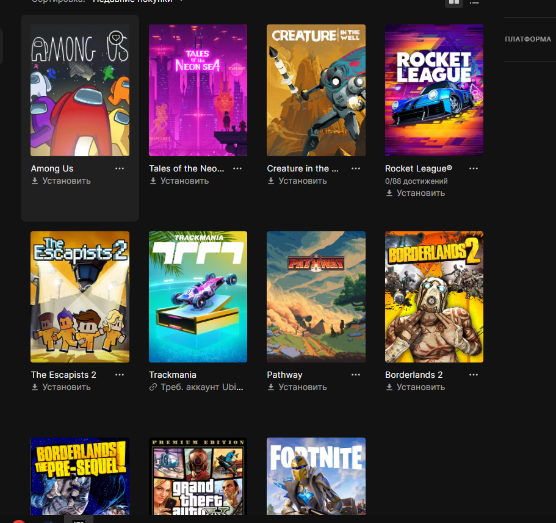This screenshot has width=556, height=523.
Task: Open three-dot menu for Creature in the Well
Action: (356, 168)
